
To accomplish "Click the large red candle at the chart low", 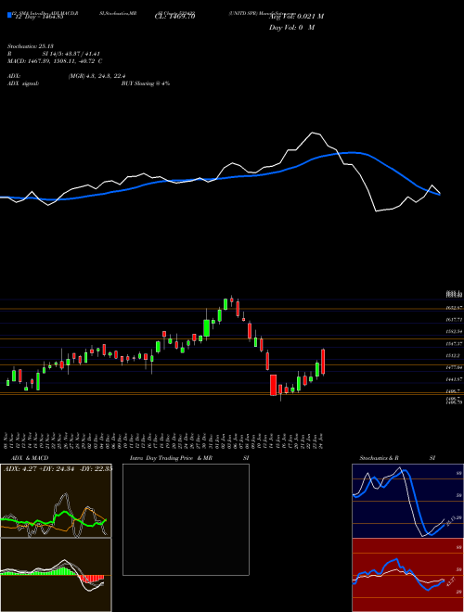I will 273,385.
